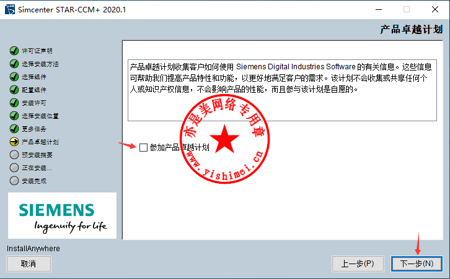Image resolution: width=450 pixels, height=279 pixels.
Task: Click the 产品卓越计划 page heading
Action: [x=411, y=30]
